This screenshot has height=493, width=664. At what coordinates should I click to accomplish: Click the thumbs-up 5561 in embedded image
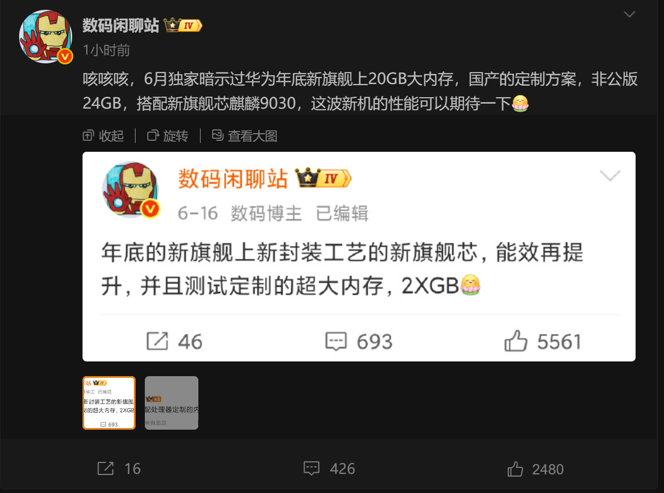pos(516,342)
